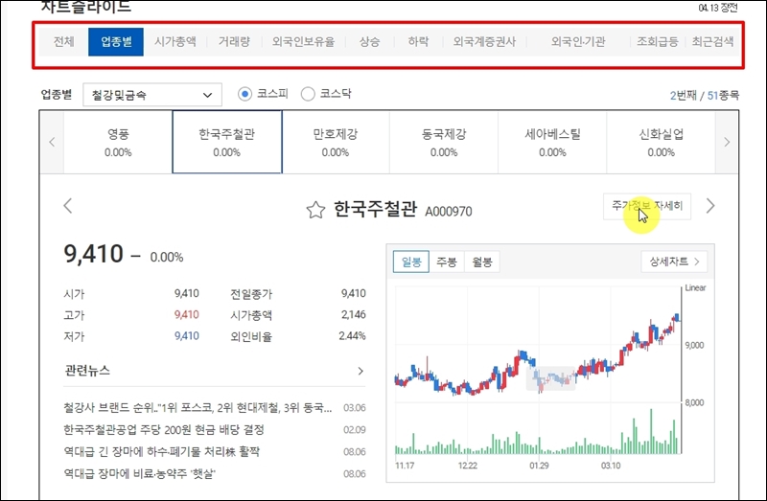767x501 pixels.
Task: Open more related news via 관련뉴스 arrow
Action: pos(360,371)
